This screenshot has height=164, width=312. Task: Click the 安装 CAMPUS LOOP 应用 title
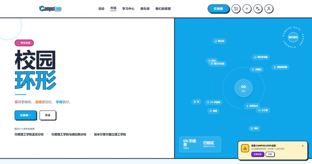[x=263, y=146]
